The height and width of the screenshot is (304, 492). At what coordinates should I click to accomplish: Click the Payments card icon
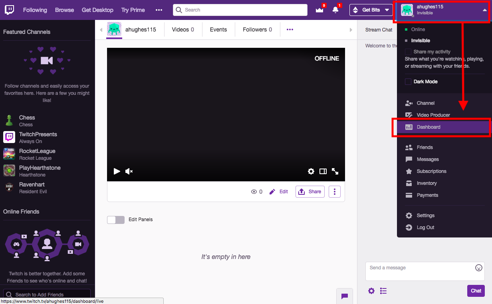coord(409,195)
